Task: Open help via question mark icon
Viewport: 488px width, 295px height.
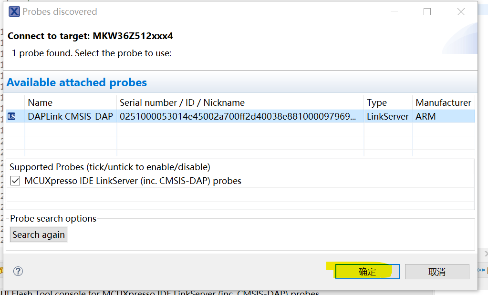Action: click(18, 271)
